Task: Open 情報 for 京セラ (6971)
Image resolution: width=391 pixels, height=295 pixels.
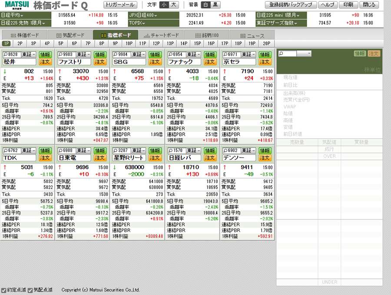Action: pyautogui.click(x=265, y=54)
